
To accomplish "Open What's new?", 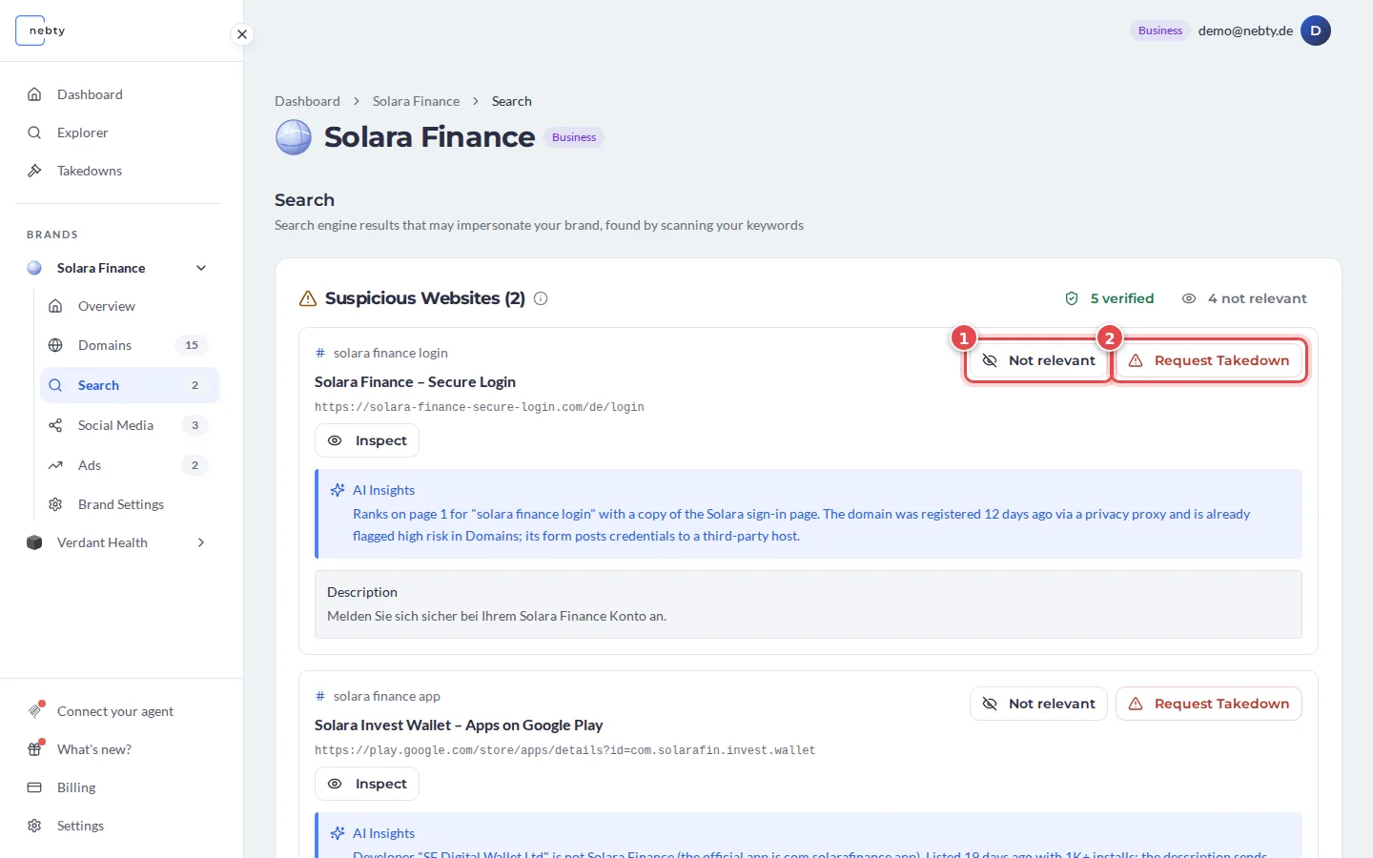I will 117,749.
